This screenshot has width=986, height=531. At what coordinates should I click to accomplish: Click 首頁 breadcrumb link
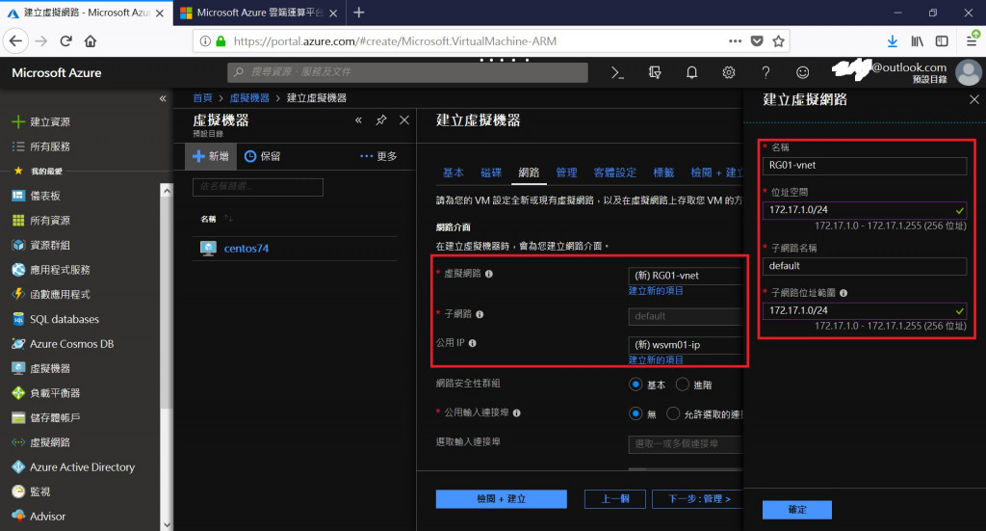[x=202, y=98]
